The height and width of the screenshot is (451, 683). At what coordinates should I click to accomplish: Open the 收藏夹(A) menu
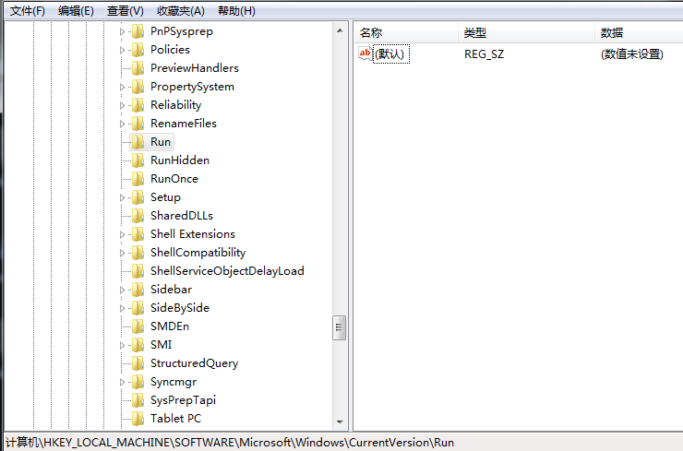coord(180,11)
